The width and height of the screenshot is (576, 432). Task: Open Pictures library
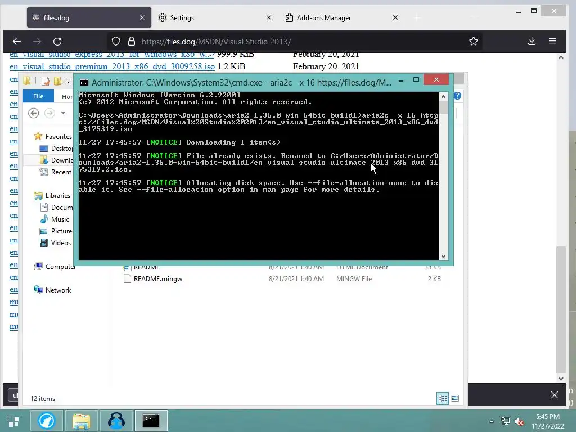(x=57, y=231)
